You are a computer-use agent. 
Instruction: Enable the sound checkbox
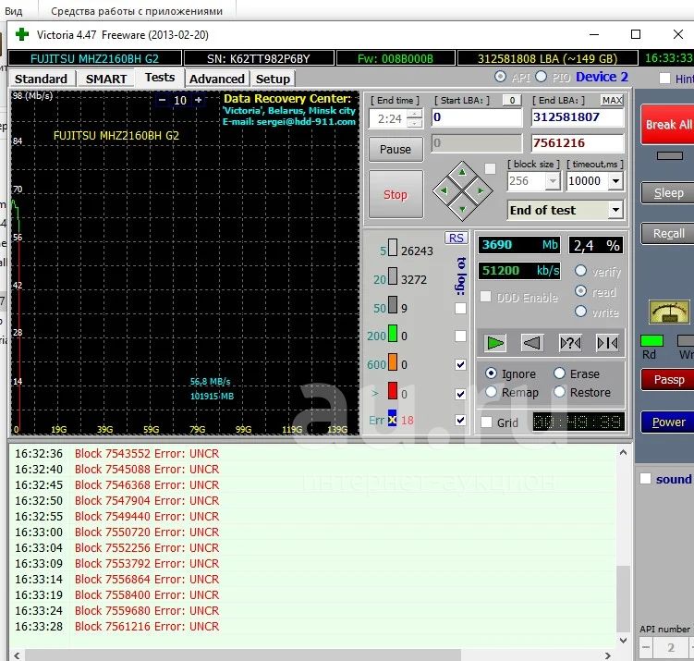645,479
